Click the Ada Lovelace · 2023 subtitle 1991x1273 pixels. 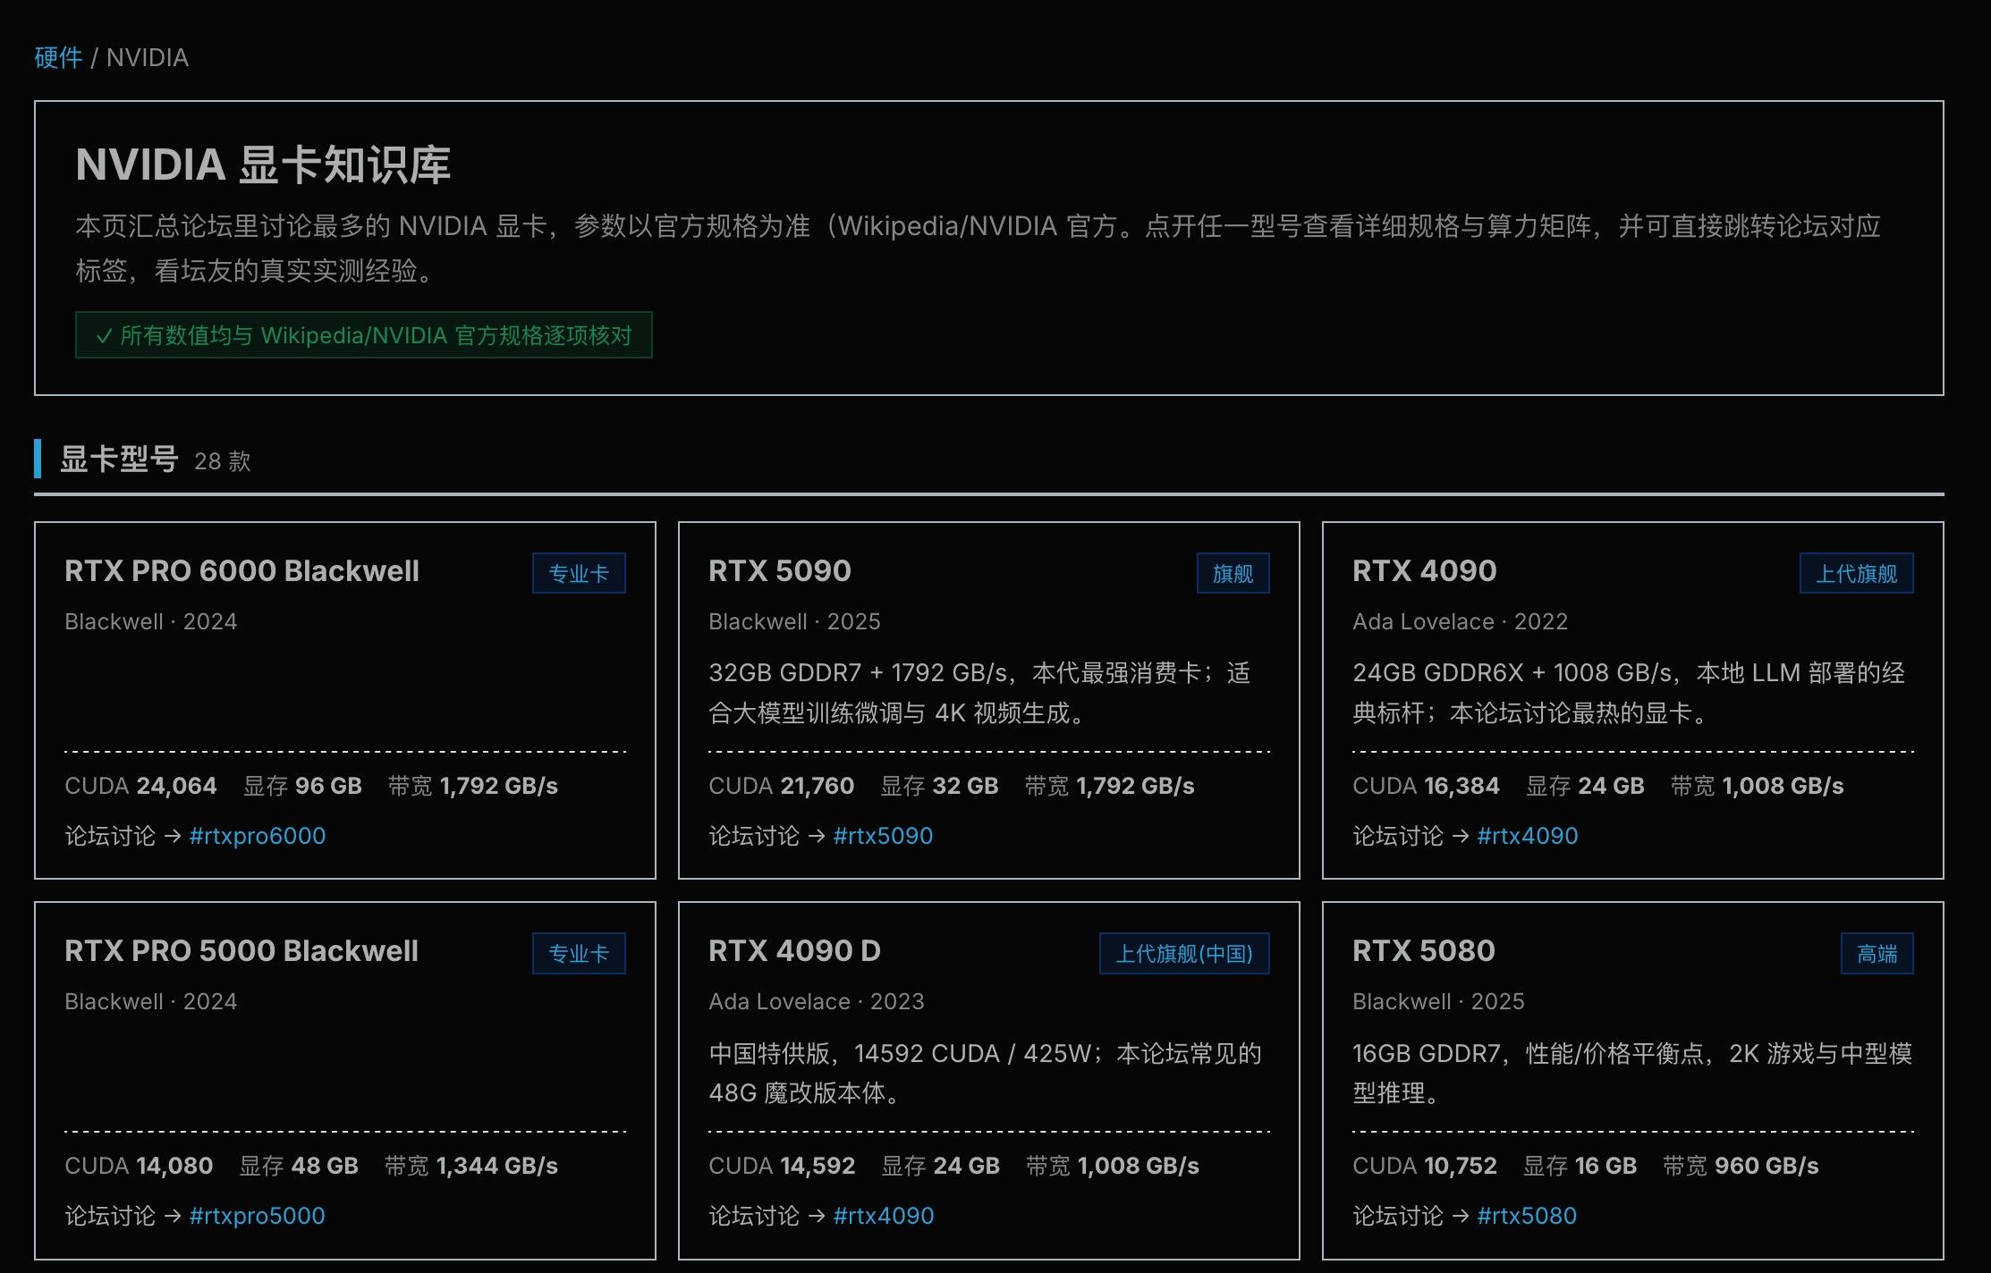point(816,1001)
